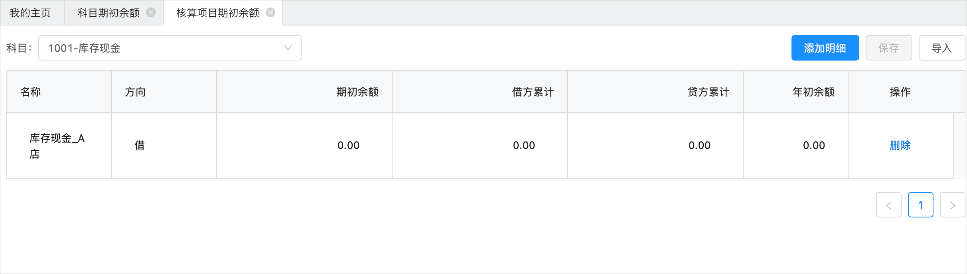Screen dimensions: 967x274
Task: Switch to 我的主页 tab
Action: [31, 13]
